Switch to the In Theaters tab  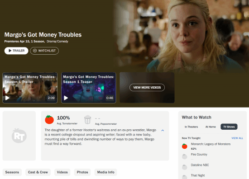point(191,127)
